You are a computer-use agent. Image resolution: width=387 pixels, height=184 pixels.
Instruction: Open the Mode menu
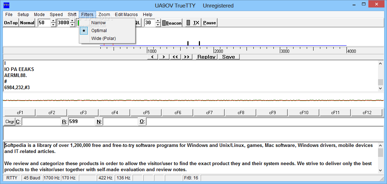point(39,15)
